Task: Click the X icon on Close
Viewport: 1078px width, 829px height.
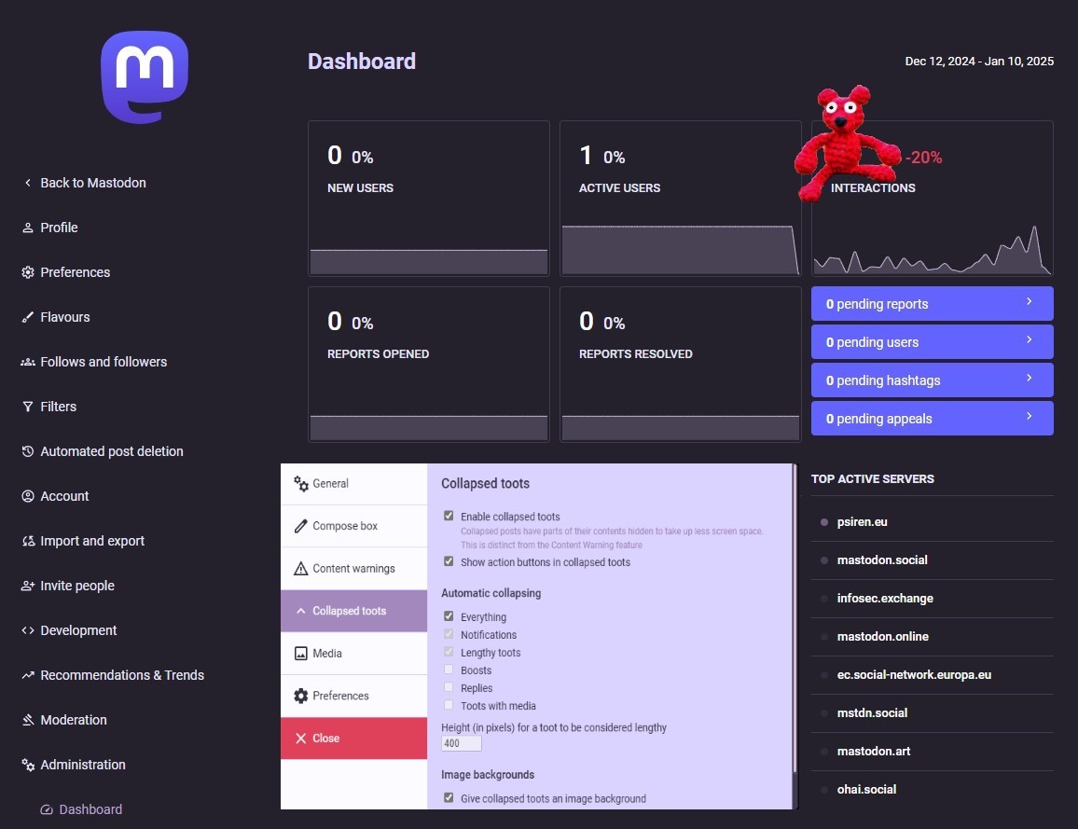Action: point(300,739)
